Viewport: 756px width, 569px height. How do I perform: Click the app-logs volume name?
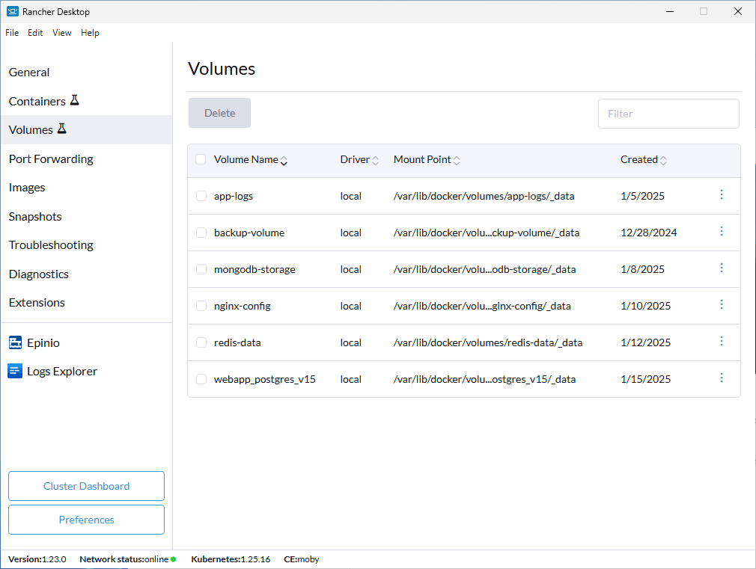234,196
